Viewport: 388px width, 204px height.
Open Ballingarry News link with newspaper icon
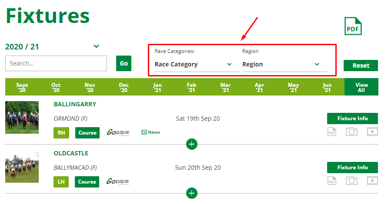click(x=151, y=132)
